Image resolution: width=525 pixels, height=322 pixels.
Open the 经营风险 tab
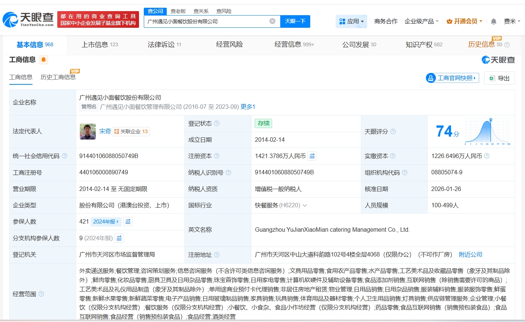[229, 45]
